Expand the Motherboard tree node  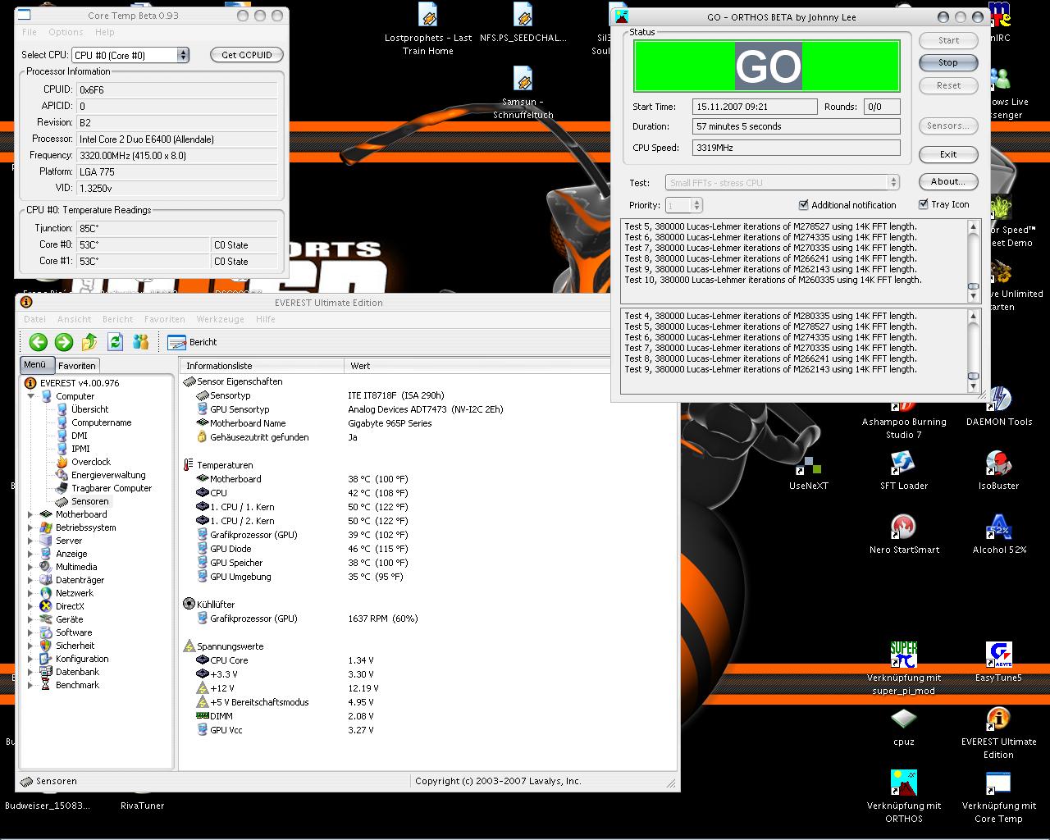pos(31,514)
